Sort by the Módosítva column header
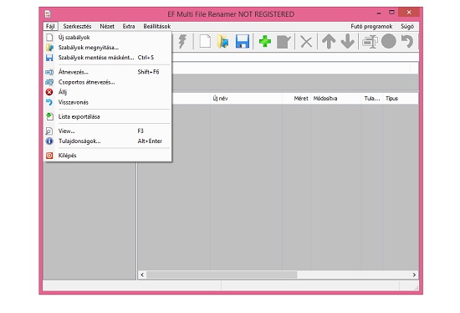460x313 pixels. click(336, 99)
